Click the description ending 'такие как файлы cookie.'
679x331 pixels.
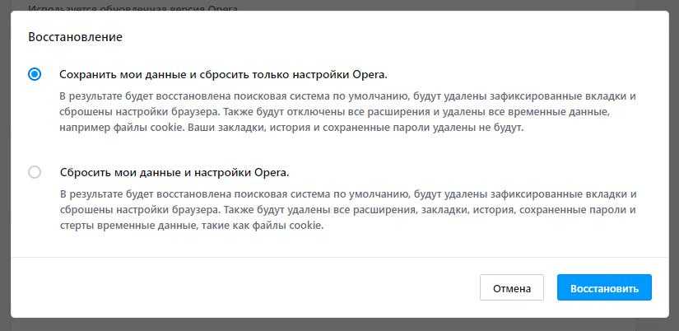click(348, 210)
